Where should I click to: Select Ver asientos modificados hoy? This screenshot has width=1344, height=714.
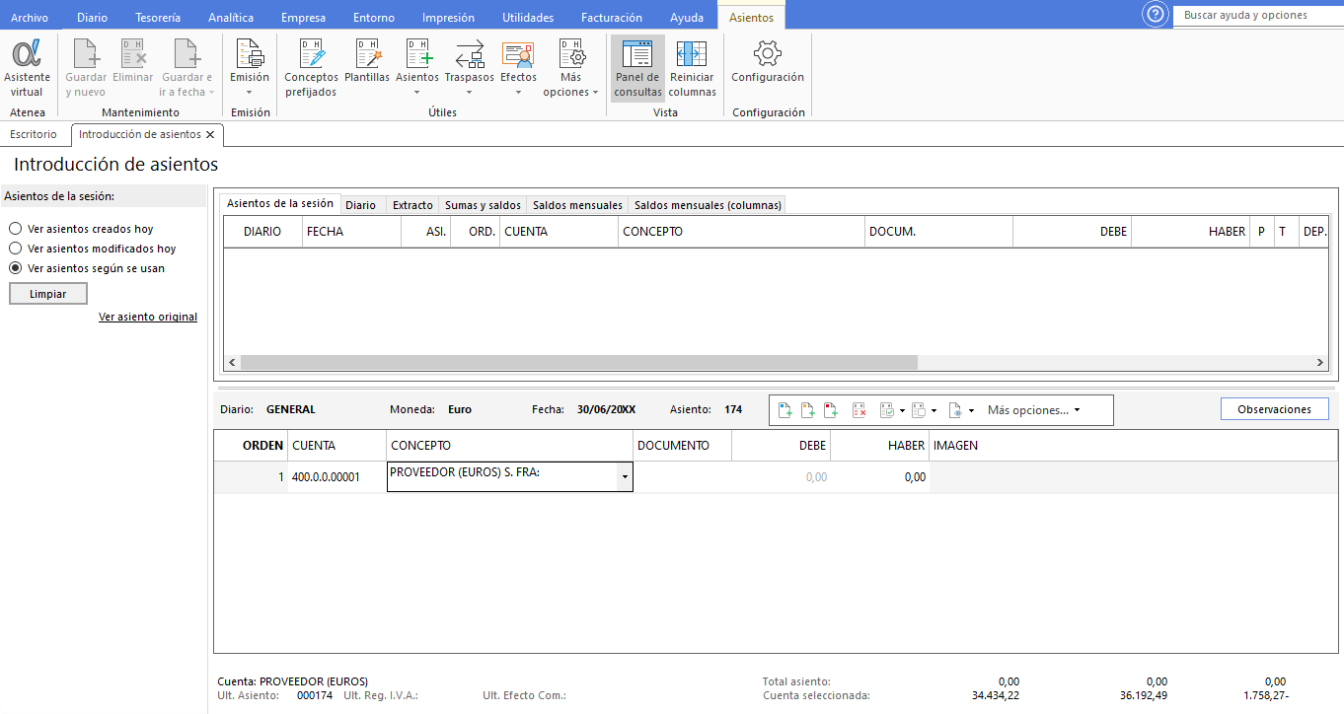tap(16, 249)
